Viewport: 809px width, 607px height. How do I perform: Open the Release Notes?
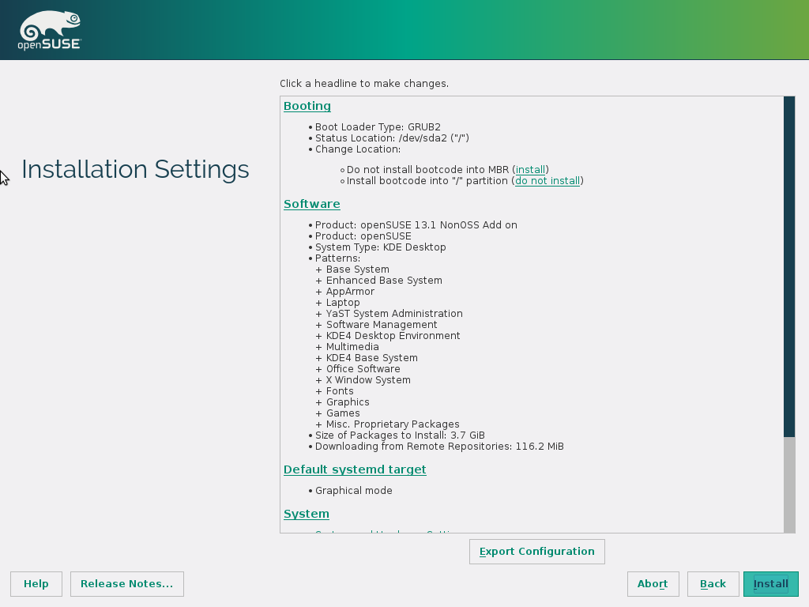click(127, 584)
